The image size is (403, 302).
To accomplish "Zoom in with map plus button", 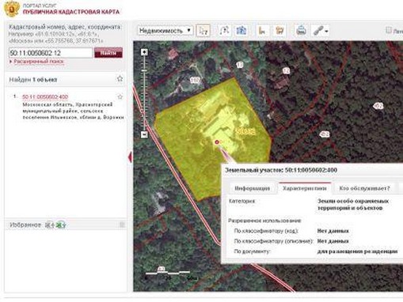I will point(144,52).
